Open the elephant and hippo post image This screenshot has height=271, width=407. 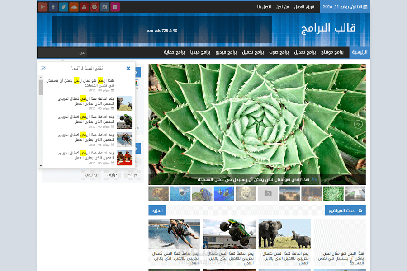point(284,234)
